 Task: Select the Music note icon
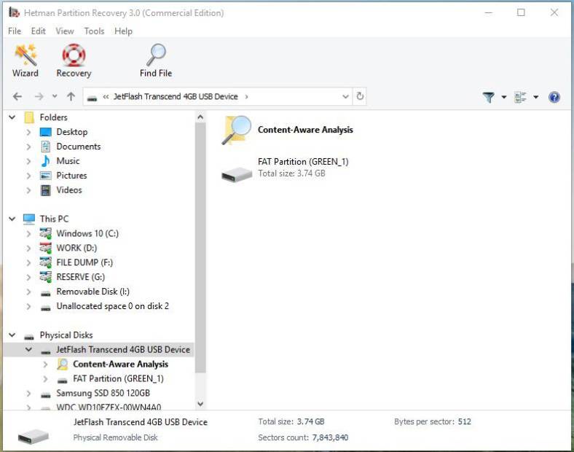tap(46, 161)
